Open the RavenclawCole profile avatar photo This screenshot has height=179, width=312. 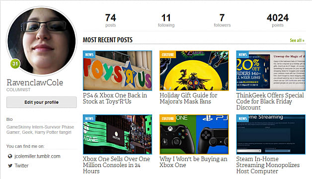pyautogui.click(x=42, y=41)
